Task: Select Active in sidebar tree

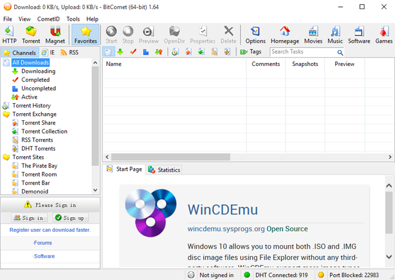Action: (29, 97)
